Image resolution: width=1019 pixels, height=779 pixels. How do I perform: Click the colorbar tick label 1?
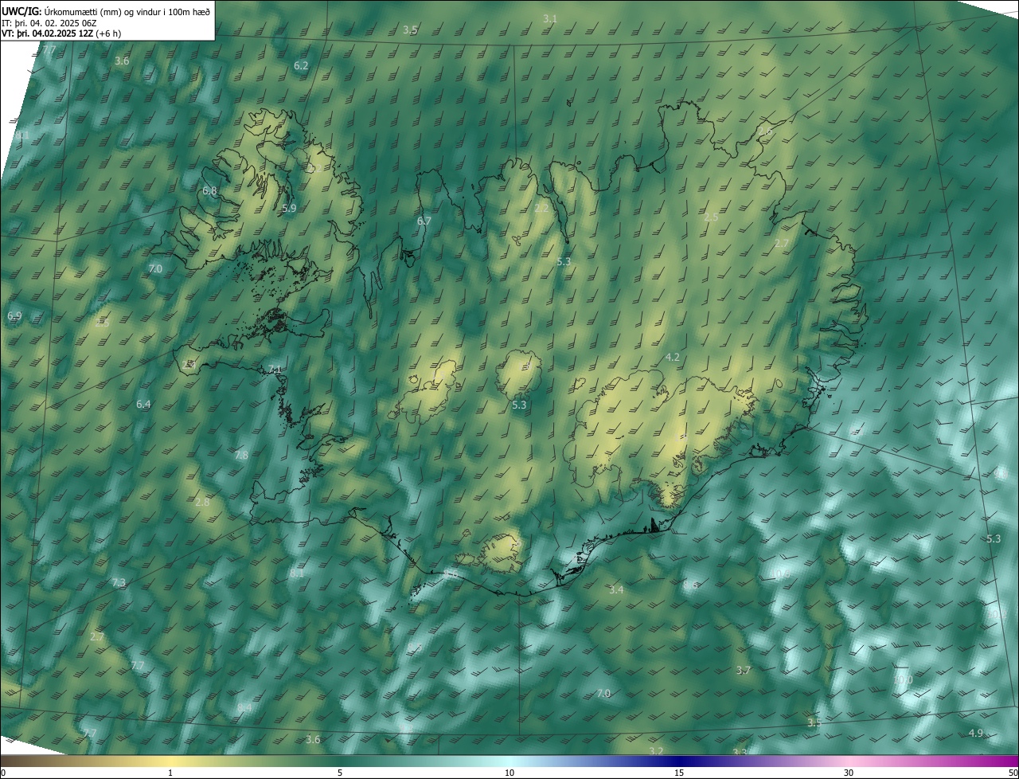(170, 773)
